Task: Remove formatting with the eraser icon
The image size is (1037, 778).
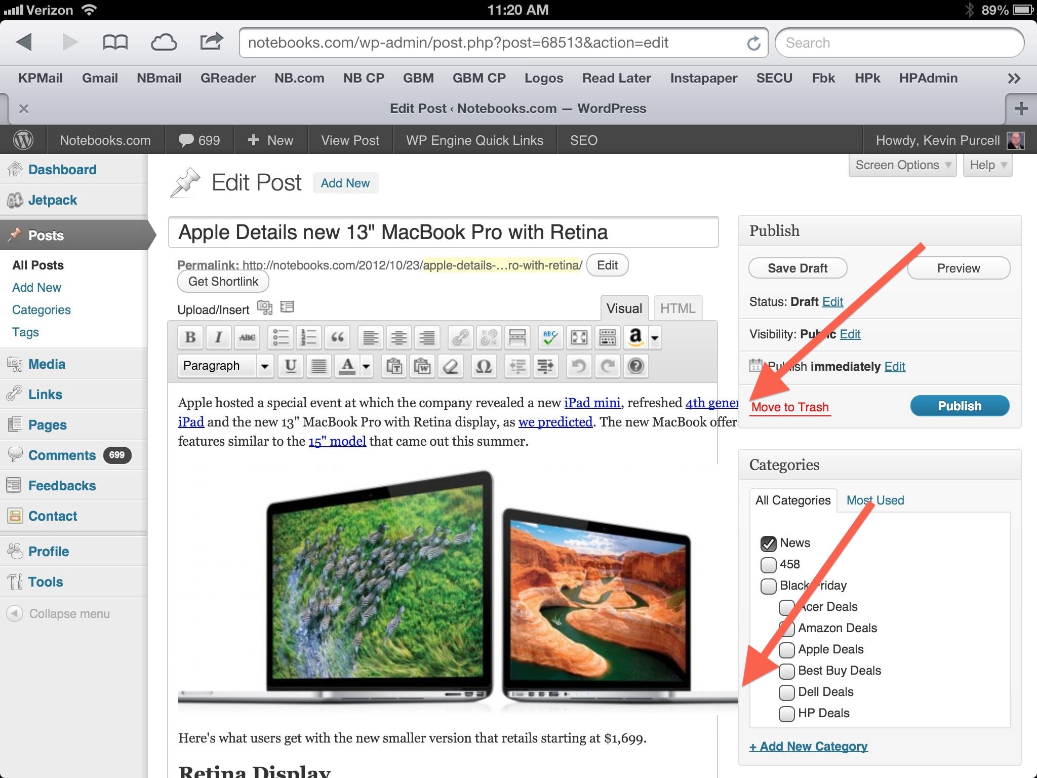Action: (451, 366)
